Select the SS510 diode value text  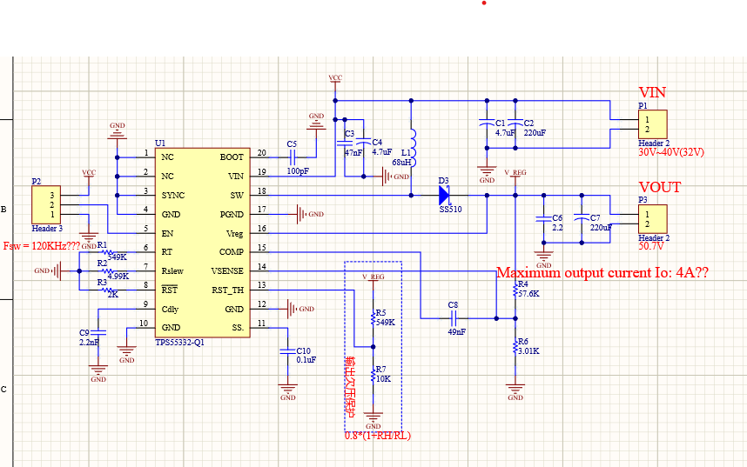point(450,210)
